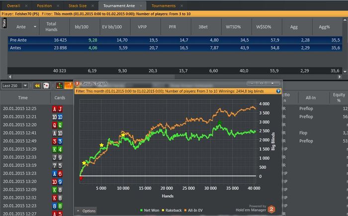This screenshot has height=216, width=348.
Task: Close the Position tab with its X
Action: pyautogui.click(x=58, y=6)
